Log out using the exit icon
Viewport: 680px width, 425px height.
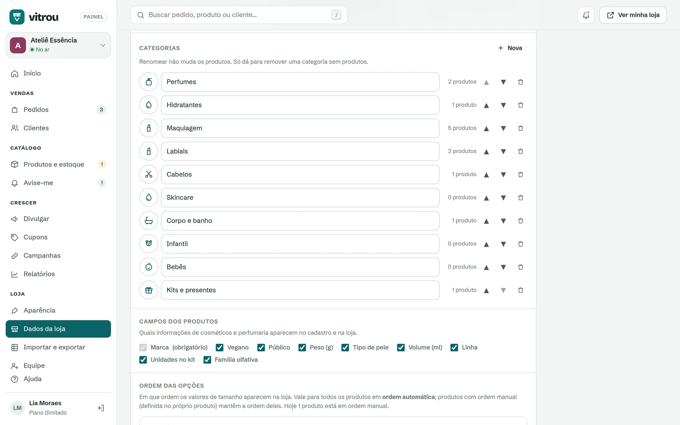pyautogui.click(x=101, y=408)
